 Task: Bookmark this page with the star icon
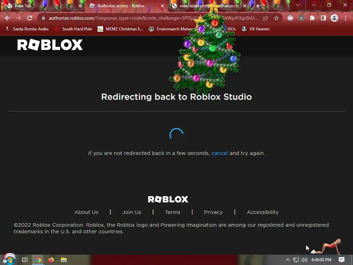coord(276,18)
